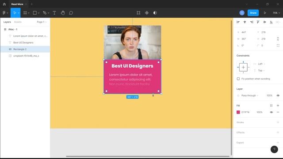283x159 pixels.
Task: Add export setting with plus icon
Action: 278,142
